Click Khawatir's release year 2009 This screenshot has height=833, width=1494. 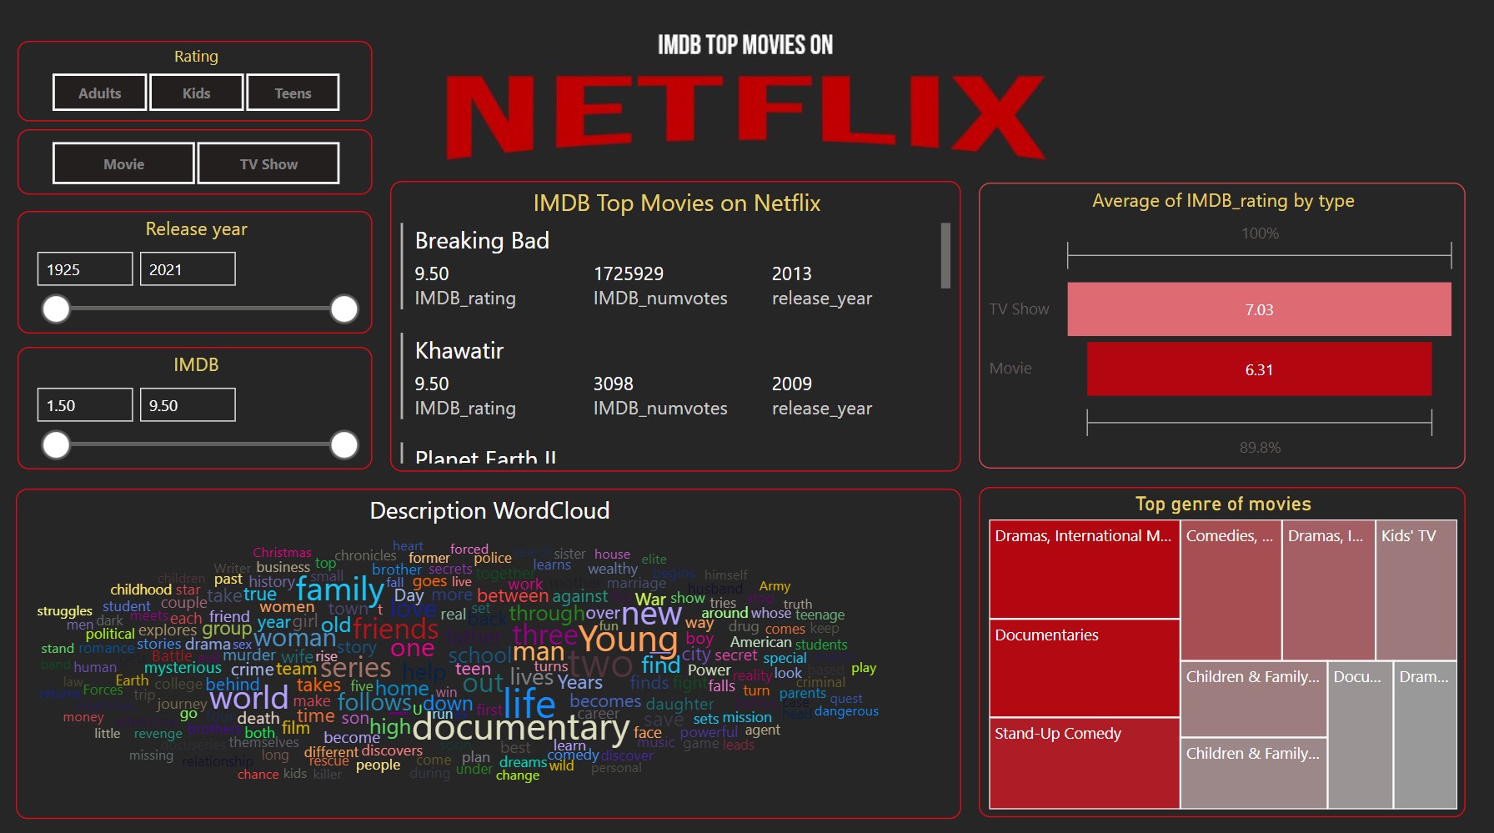pyautogui.click(x=792, y=384)
